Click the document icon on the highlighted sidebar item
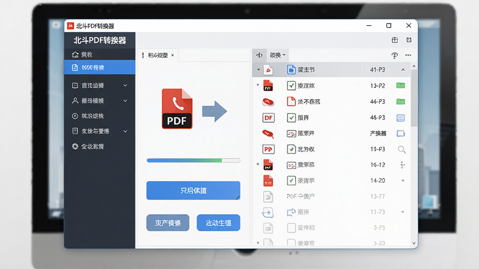Image resolution: width=479 pixels, height=269 pixels. (x=75, y=67)
